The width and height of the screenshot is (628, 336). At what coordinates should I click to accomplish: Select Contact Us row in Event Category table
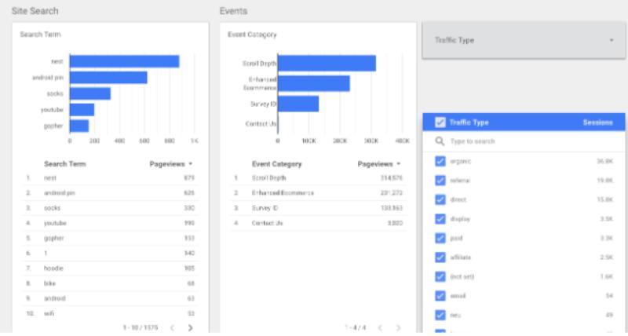319,223
